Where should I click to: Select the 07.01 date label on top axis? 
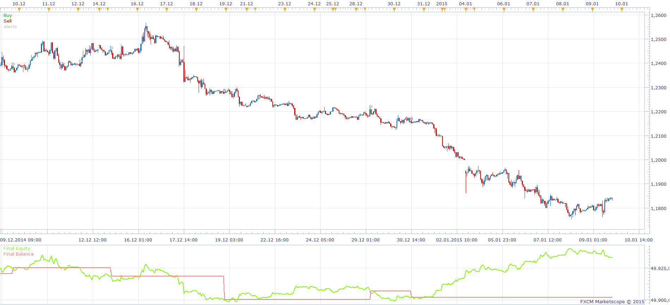(533, 4)
